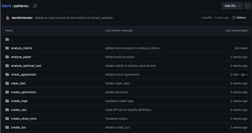This screenshot has height=133, width=252.
Task: Click the danielmiessler avatar image
Action: tap(8, 18)
